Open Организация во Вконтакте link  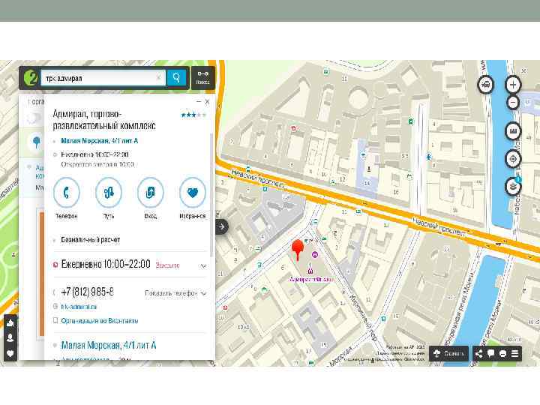point(100,321)
